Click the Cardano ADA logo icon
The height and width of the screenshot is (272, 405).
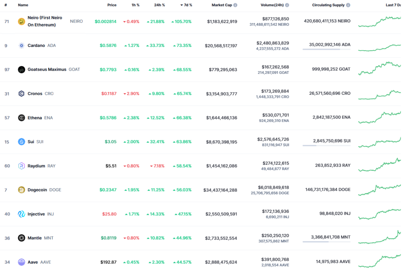pos(21,46)
